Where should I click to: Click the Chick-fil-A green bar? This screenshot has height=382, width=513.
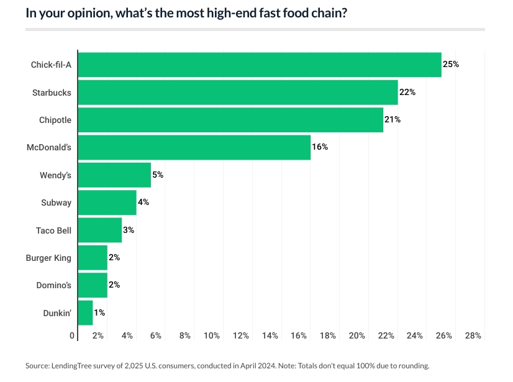click(259, 65)
